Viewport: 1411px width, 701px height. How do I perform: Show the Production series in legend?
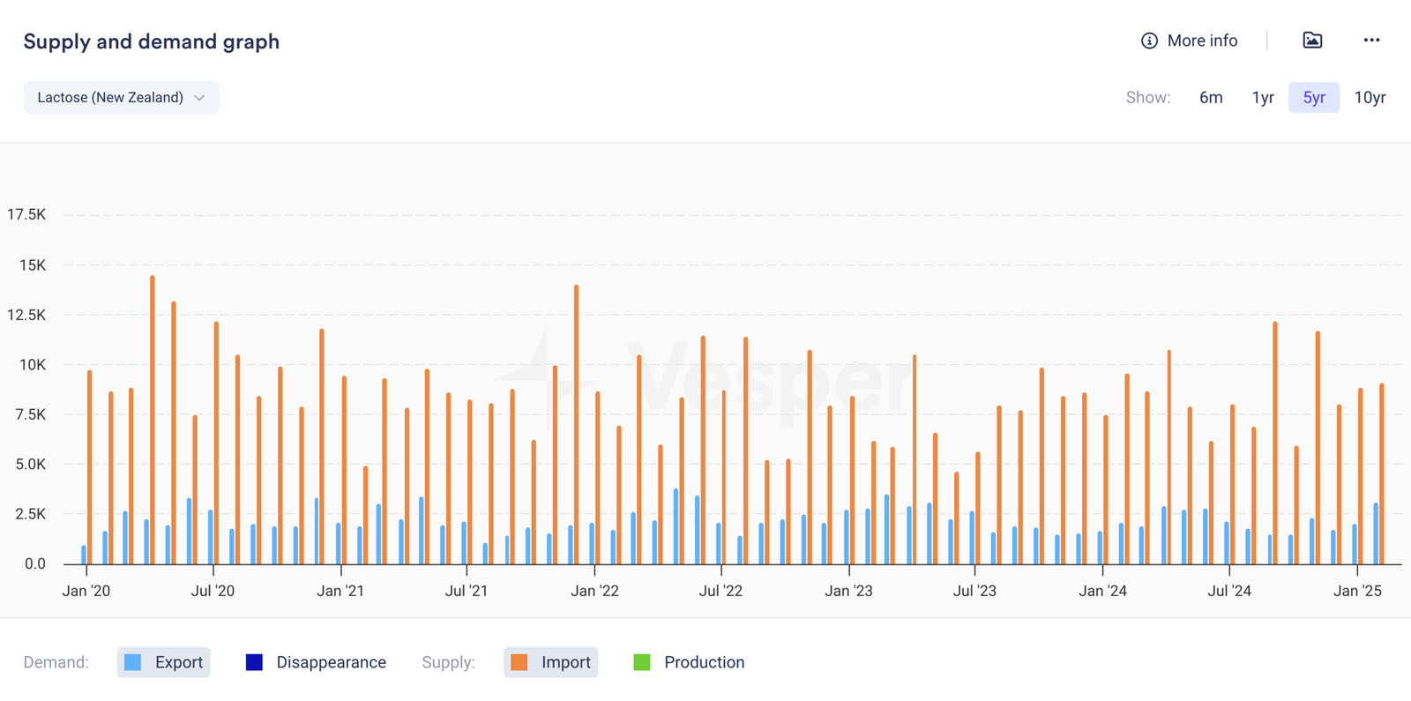click(689, 662)
